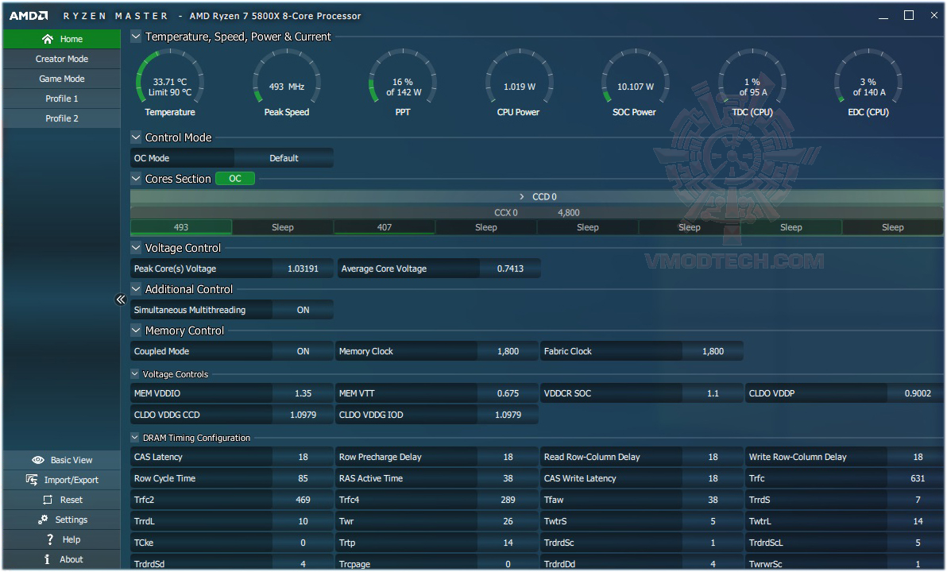Screen dimensions: 947x572
Task: Collapse the Cores Section
Action: click(136, 179)
